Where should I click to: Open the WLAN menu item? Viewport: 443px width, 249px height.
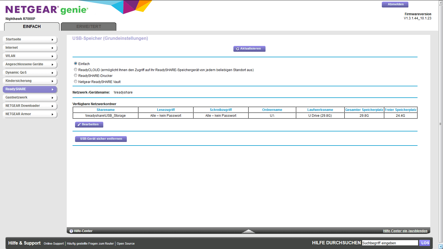pyautogui.click(x=30, y=56)
